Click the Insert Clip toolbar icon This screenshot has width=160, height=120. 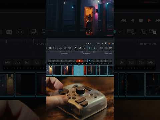coord(60,48)
